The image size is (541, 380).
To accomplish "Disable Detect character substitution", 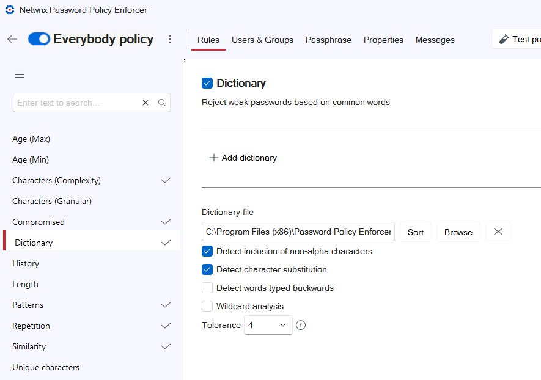I will 207,269.
